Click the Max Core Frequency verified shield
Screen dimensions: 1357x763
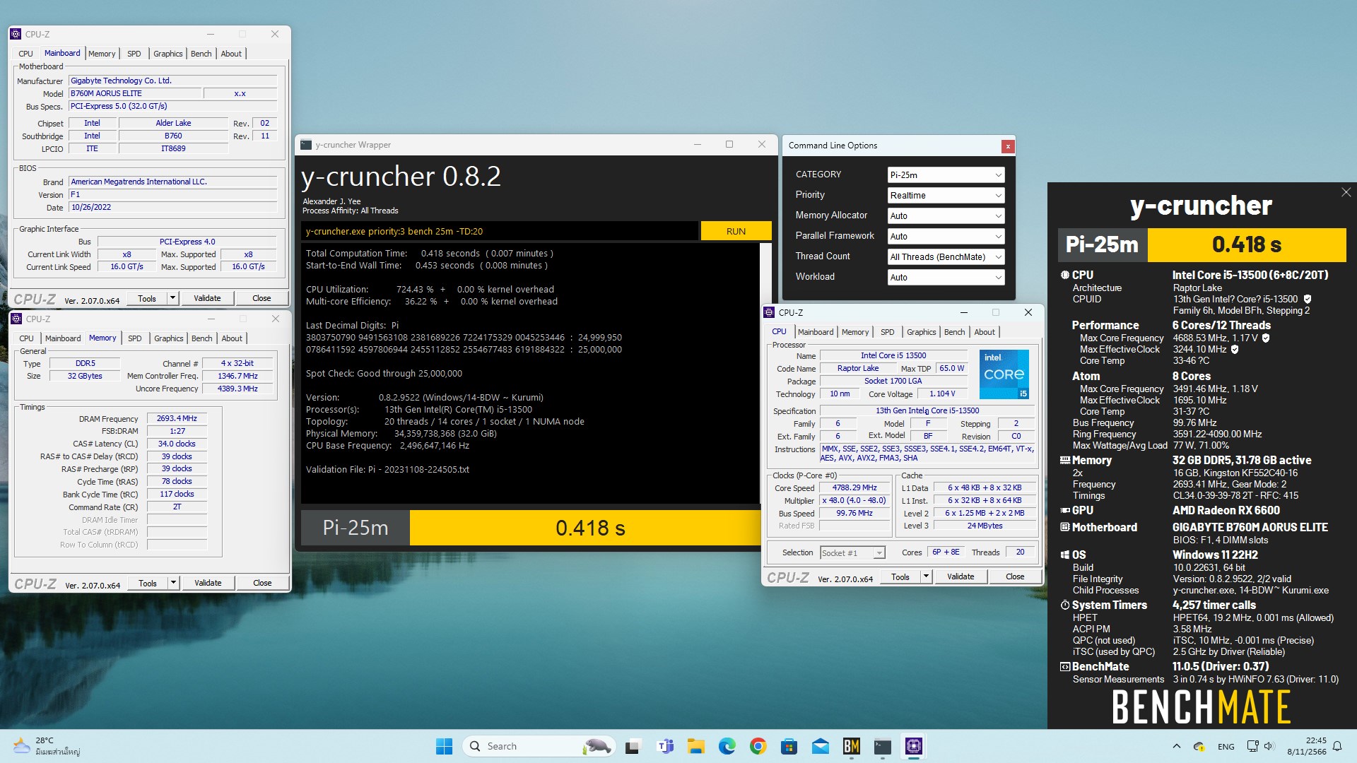(x=1266, y=338)
